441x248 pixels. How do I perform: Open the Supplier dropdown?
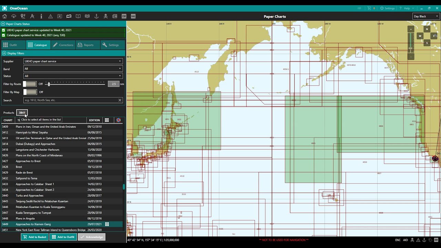[73, 61]
